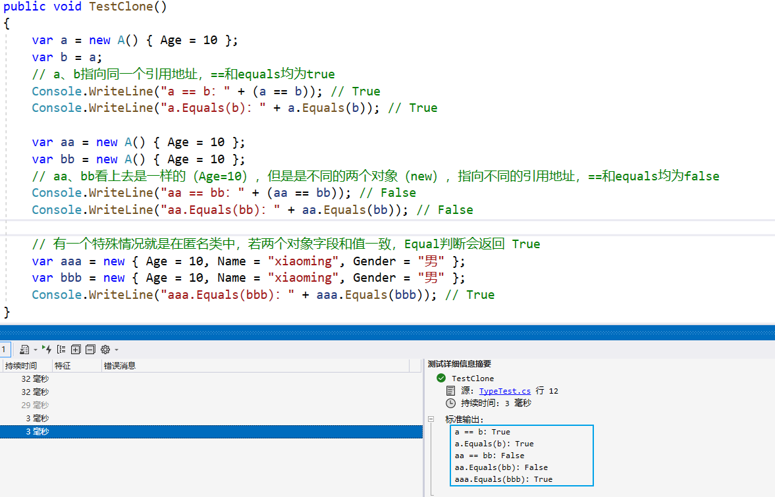Open the dropdown arrow next to settings gear
This screenshot has width=775, height=497.
click(117, 350)
